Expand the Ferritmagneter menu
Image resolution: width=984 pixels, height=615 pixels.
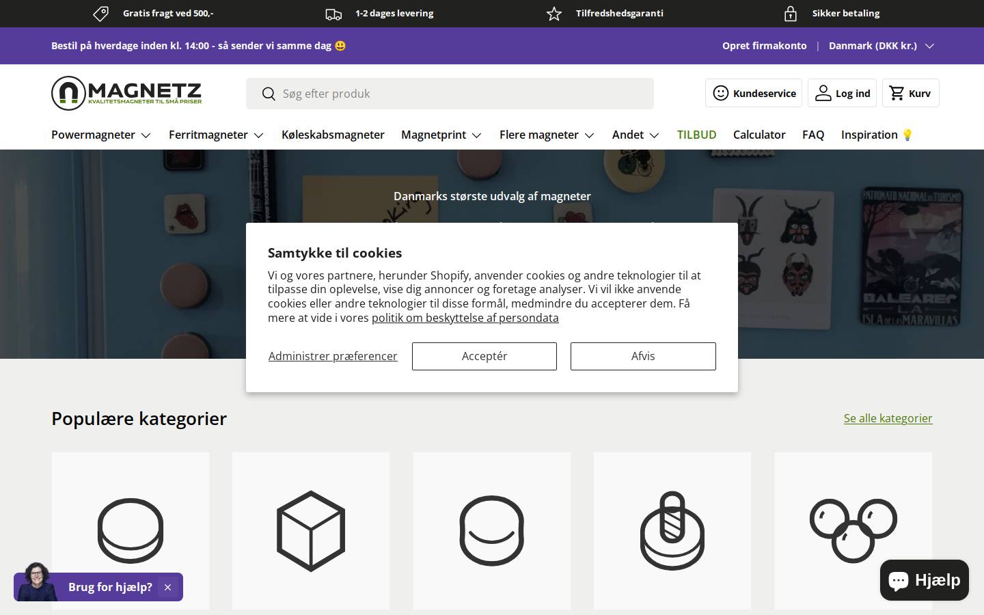[216, 135]
